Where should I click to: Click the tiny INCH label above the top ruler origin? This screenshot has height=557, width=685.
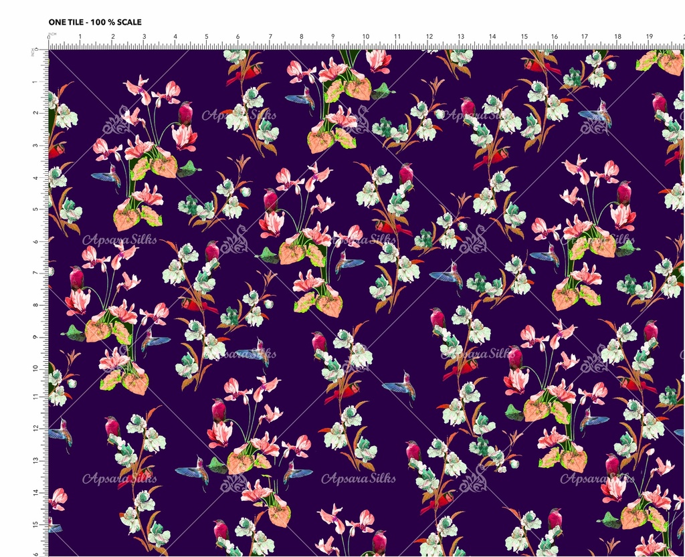click(53, 33)
